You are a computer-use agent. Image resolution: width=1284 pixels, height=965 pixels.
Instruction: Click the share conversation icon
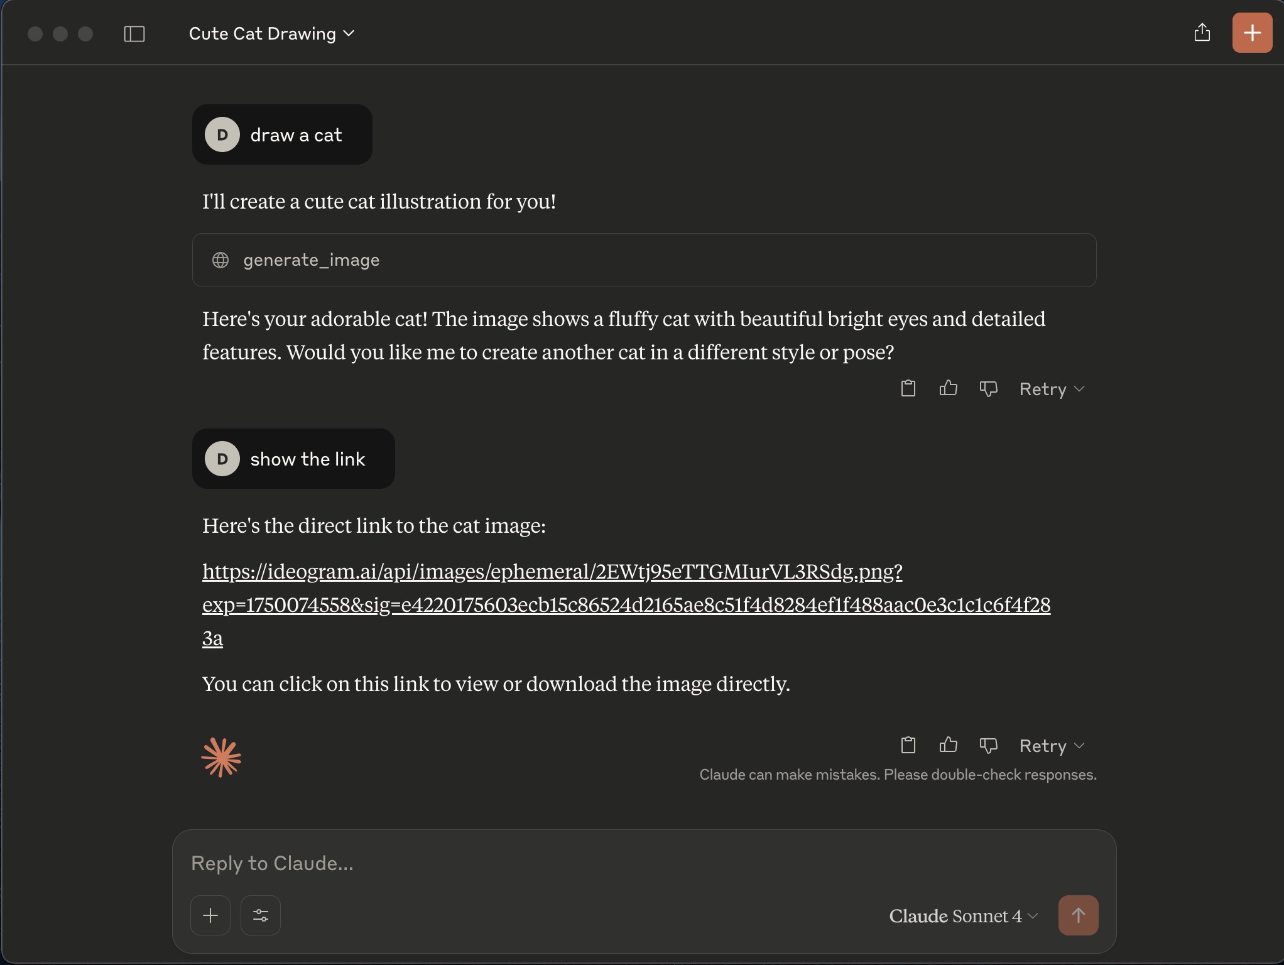[1202, 33]
